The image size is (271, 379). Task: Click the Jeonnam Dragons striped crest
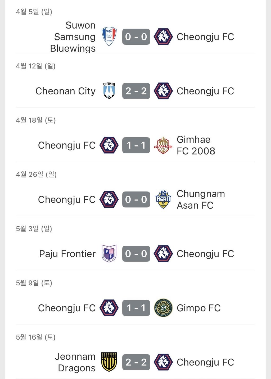(109, 362)
